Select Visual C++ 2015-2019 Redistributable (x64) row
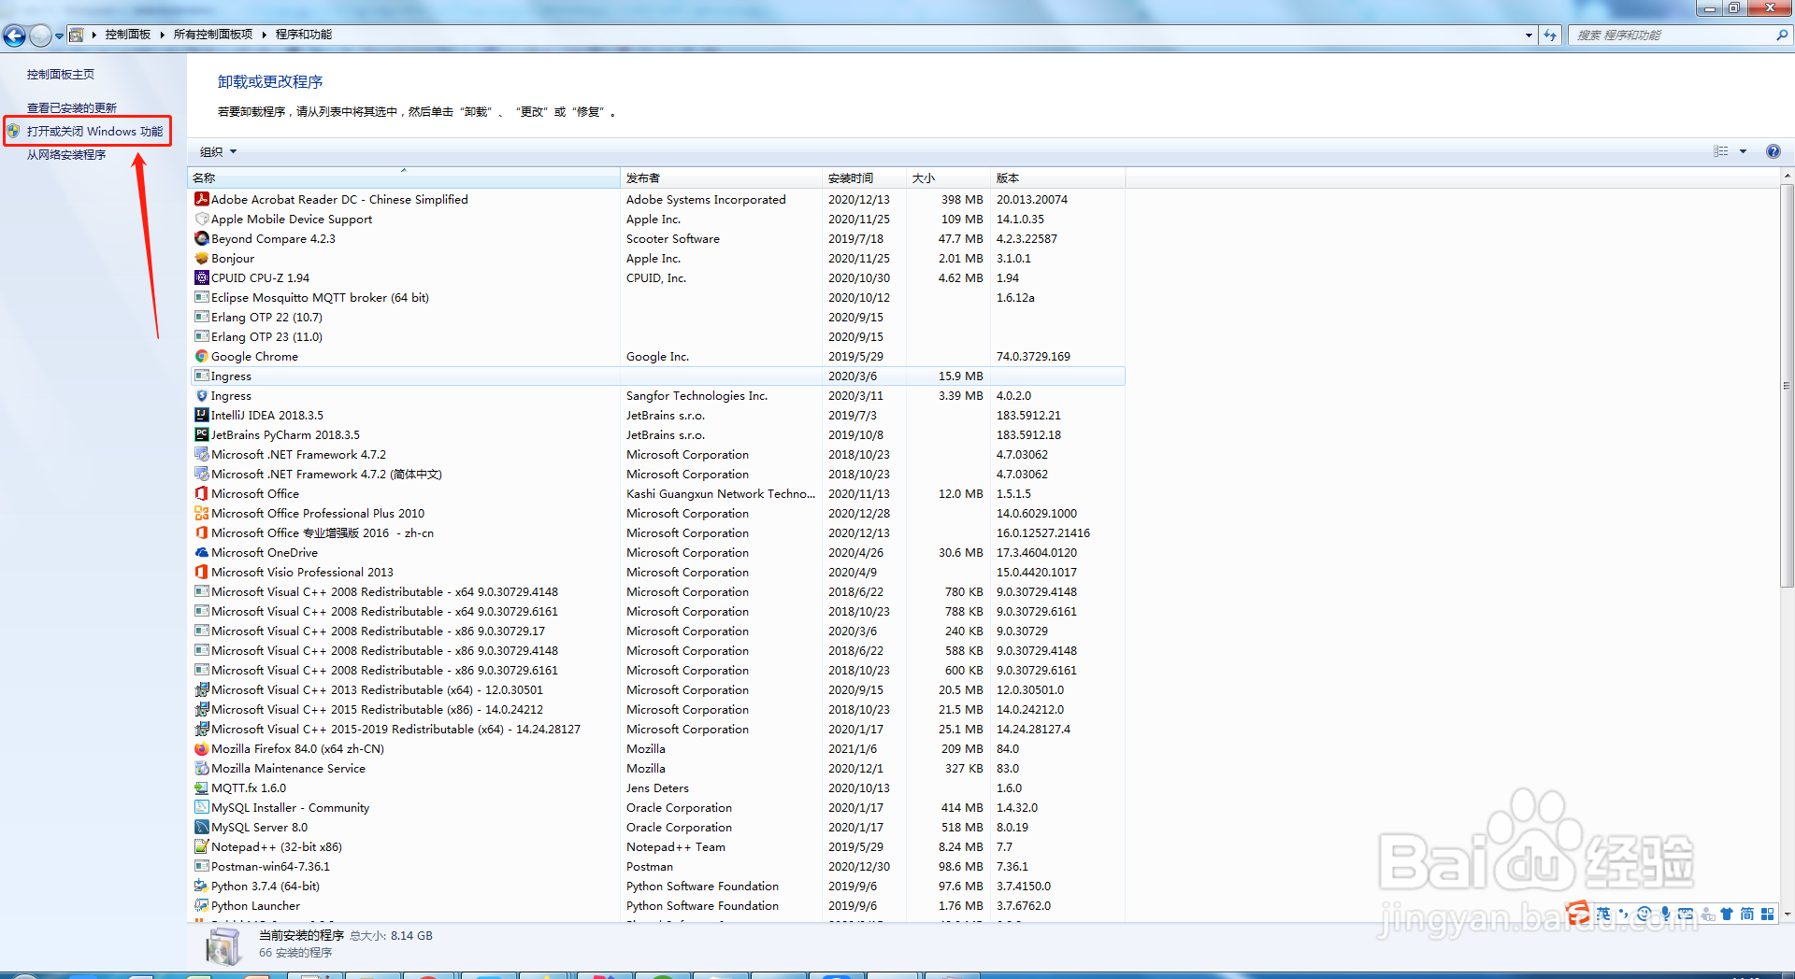 coord(657,729)
